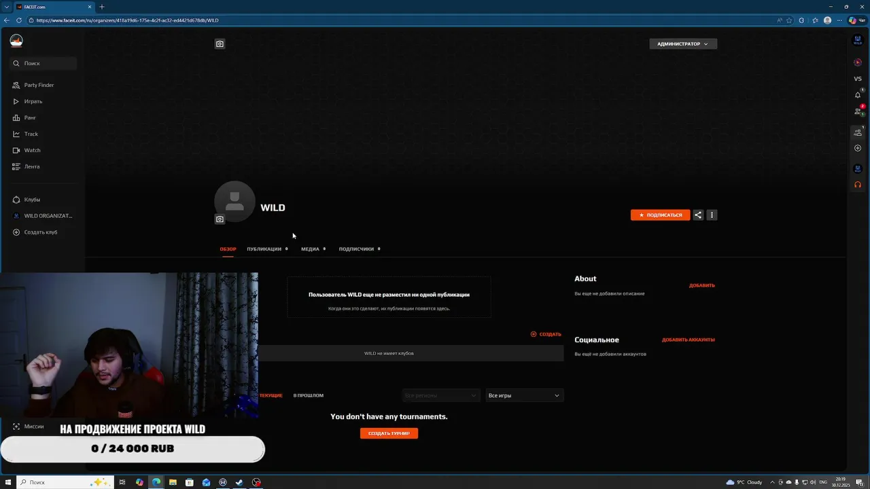Viewport: 870px width, 489px height.
Task: Open Watch in sidebar
Action: (x=32, y=150)
